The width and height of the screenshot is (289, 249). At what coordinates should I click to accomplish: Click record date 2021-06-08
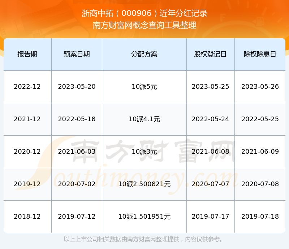coord(210,152)
